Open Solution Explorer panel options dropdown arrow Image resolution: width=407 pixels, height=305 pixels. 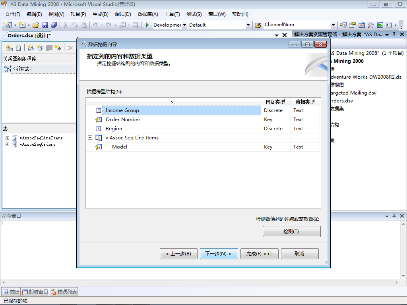(387, 35)
